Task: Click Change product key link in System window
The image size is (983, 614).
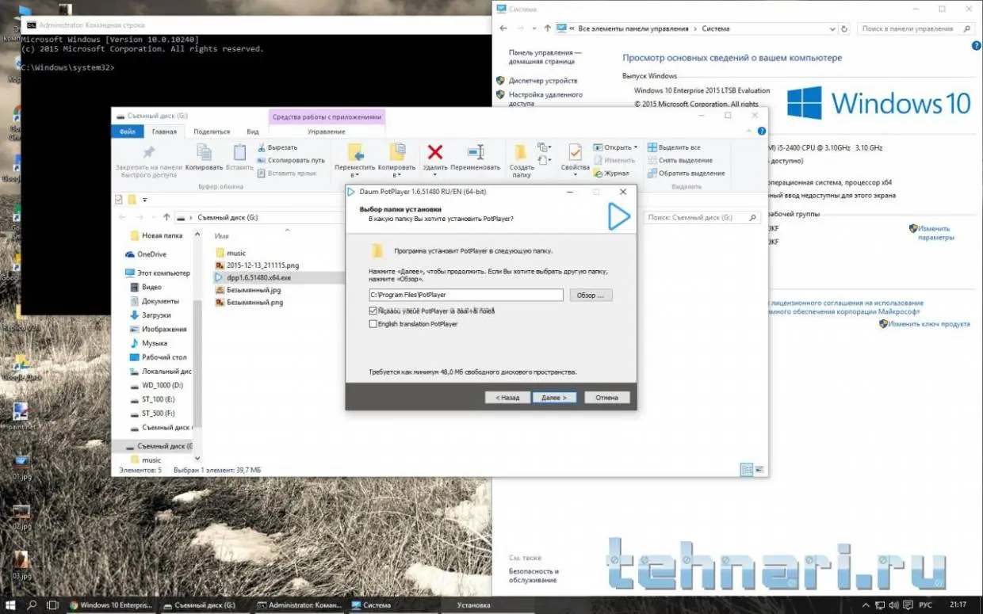Action: pyautogui.click(x=929, y=324)
